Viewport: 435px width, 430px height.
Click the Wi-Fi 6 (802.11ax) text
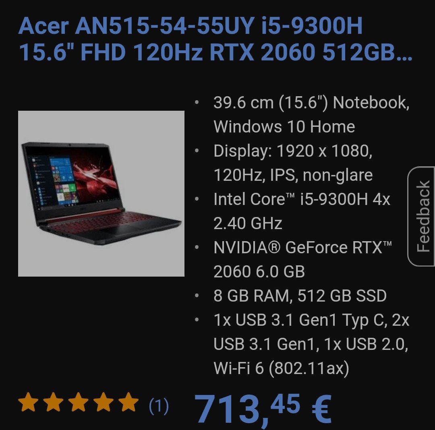coord(281,368)
